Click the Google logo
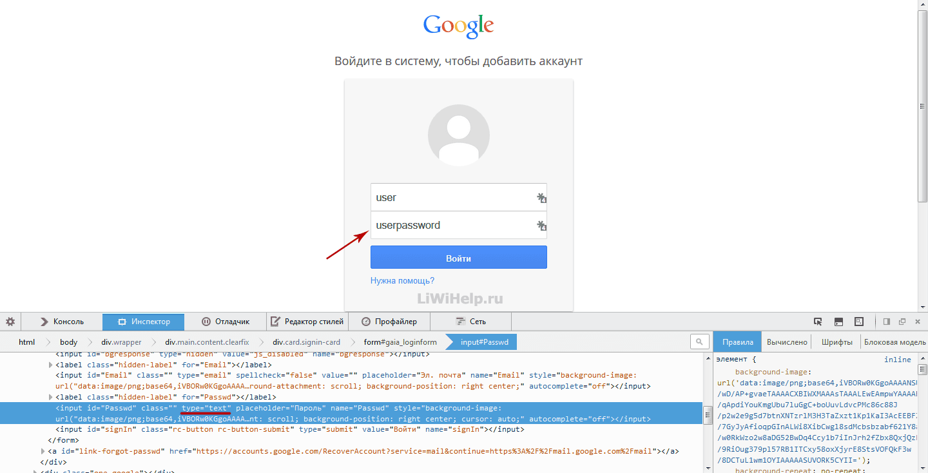This screenshot has height=473, width=928. tap(458, 26)
